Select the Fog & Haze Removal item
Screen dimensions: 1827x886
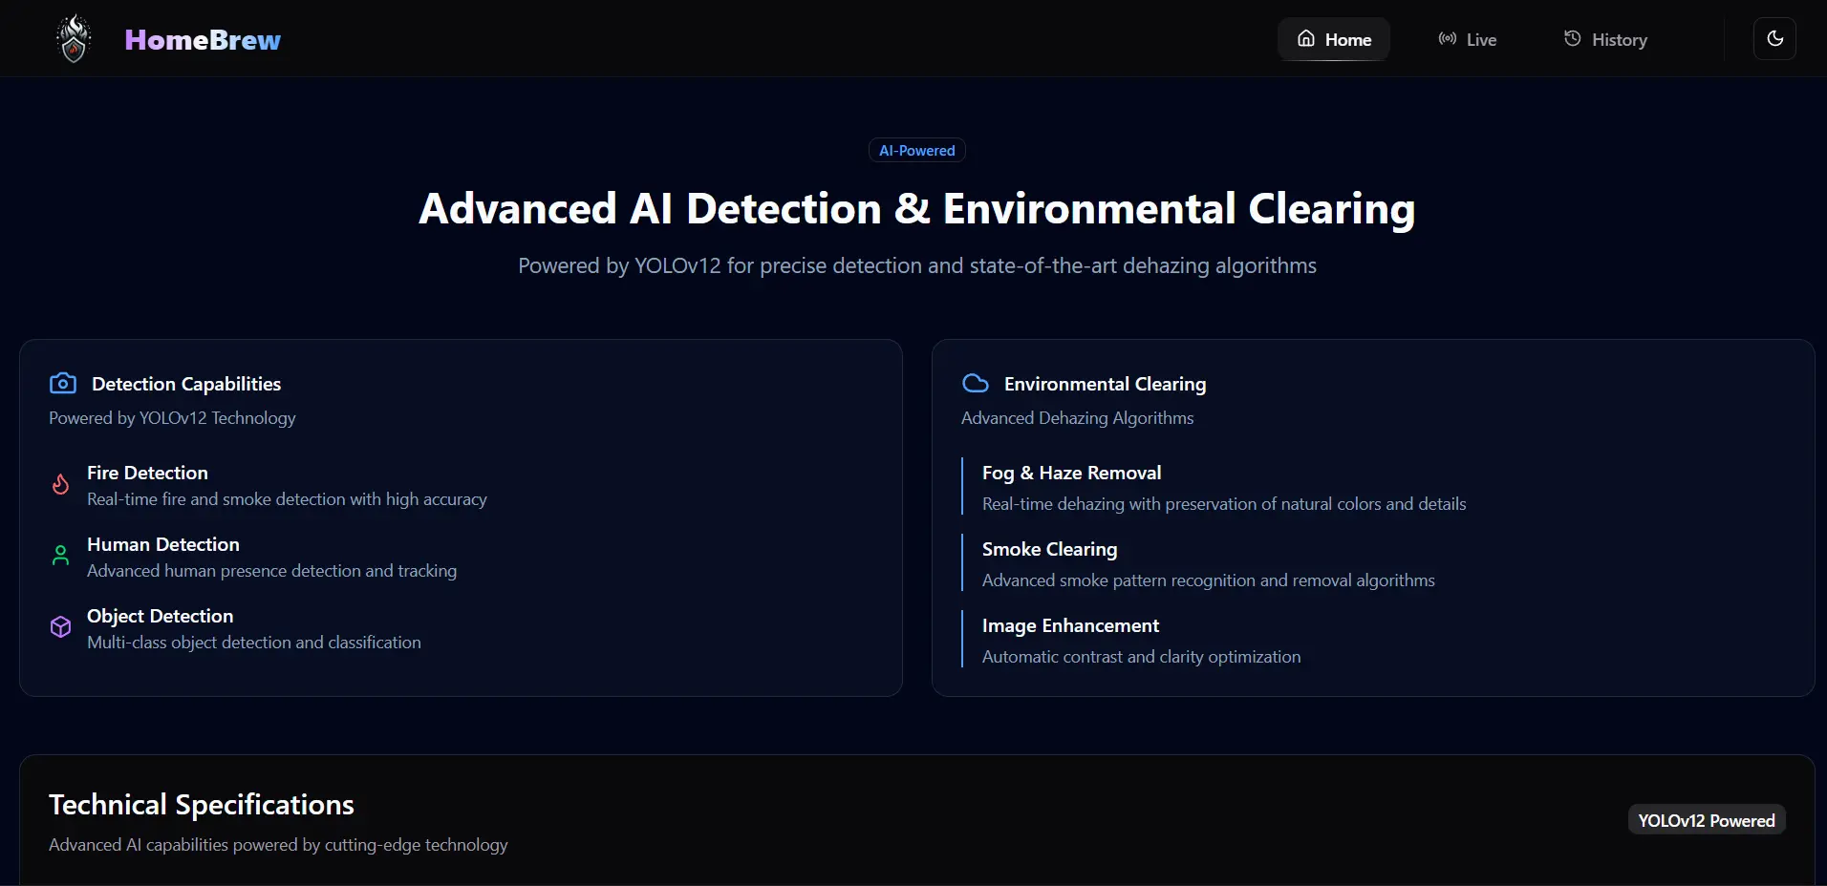[1071, 474]
